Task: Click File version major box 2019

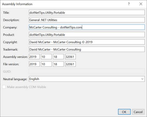Action: [34, 64]
